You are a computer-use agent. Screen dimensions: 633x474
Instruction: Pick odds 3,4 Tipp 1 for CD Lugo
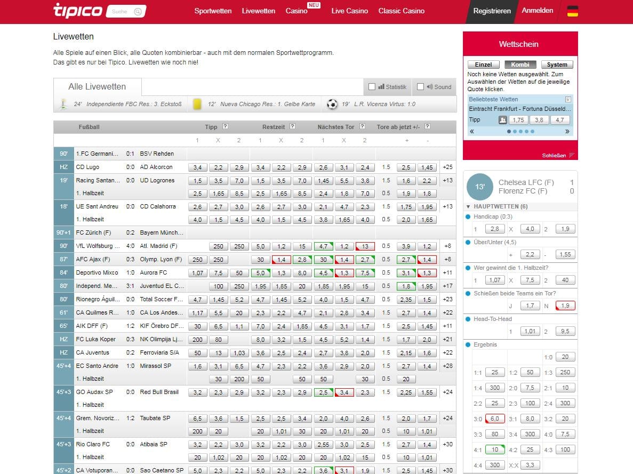(x=197, y=167)
